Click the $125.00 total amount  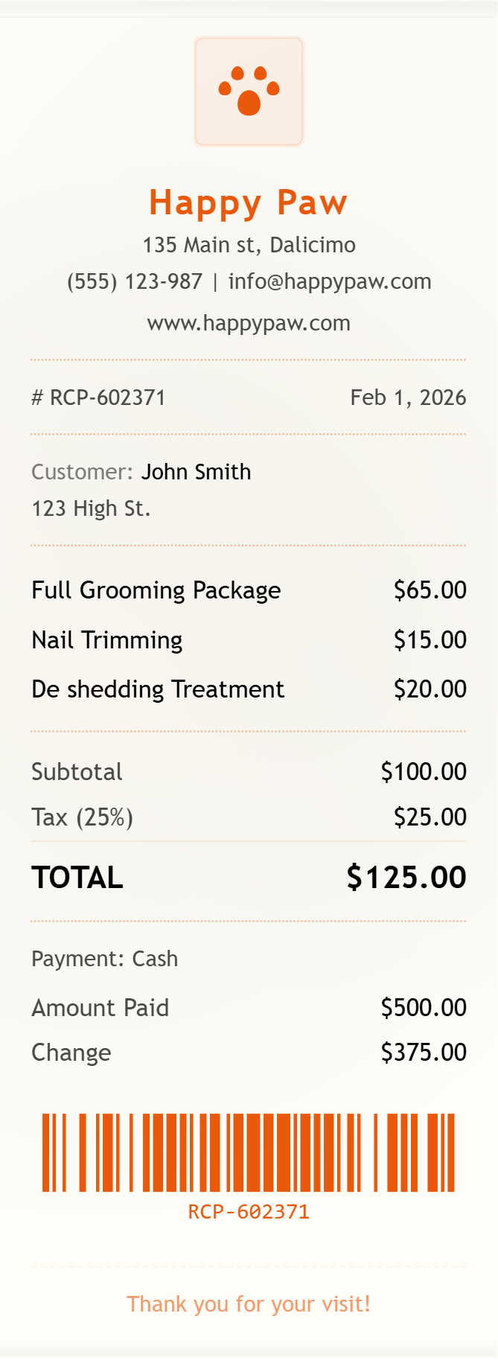coord(406,878)
